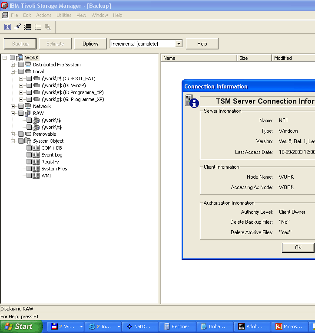Expand the \\work\c$ drive node
The height and width of the screenshot is (333, 315).
pos(21,78)
